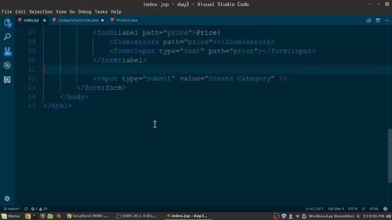Viewport: 392px width, 220px height.
Task: Click the feedback smiley in status bar
Action: click(385, 209)
